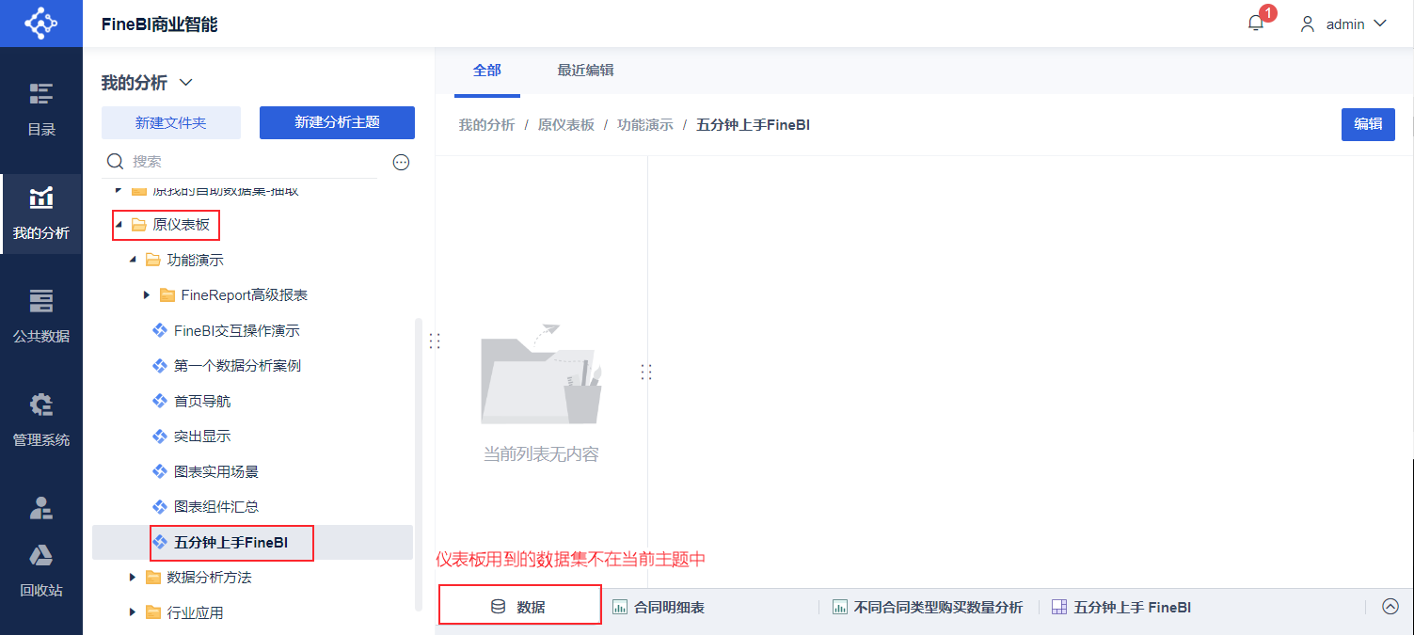
Task: Open the 我的分析 sidebar section
Action: coord(41,214)
